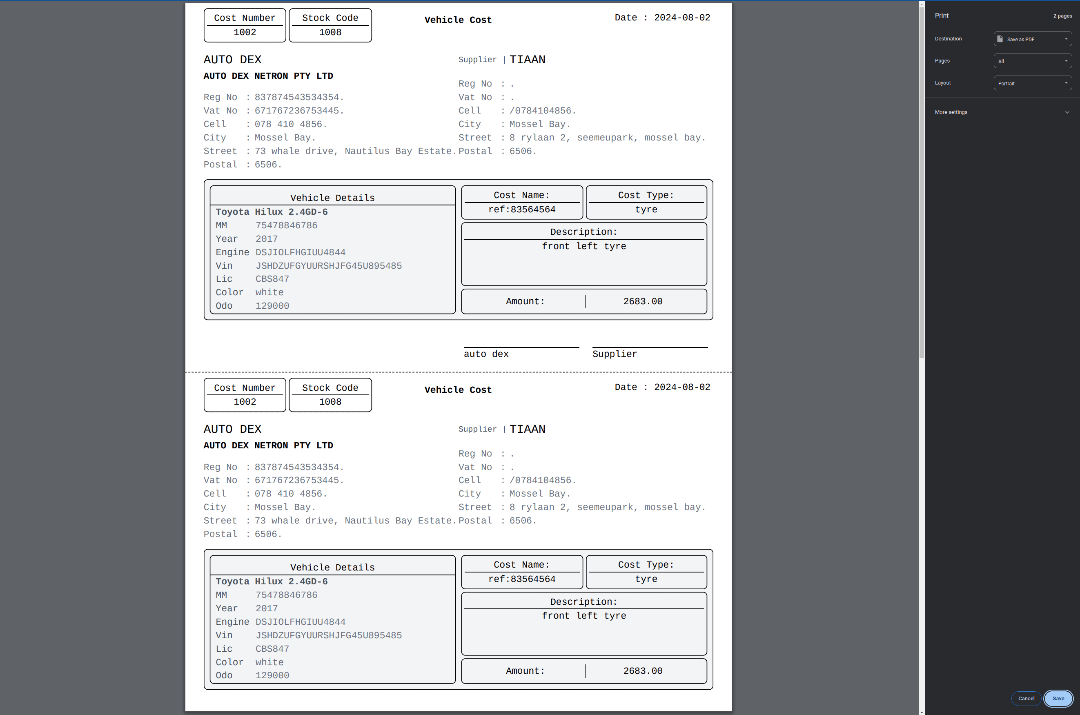Click the top street 73 whale drive text

tap(356, 151)
